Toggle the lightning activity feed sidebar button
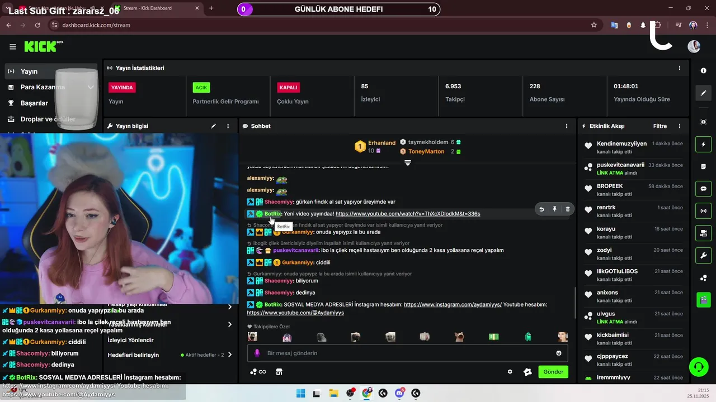Screen dimensions: 716x402 tap(703, 145)
